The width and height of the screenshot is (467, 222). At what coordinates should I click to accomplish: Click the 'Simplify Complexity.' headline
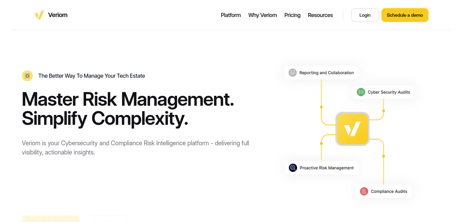[x=105, y=118]
